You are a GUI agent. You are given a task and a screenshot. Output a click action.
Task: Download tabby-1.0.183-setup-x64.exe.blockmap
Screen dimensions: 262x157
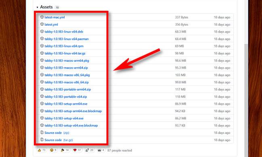point(71,125)
